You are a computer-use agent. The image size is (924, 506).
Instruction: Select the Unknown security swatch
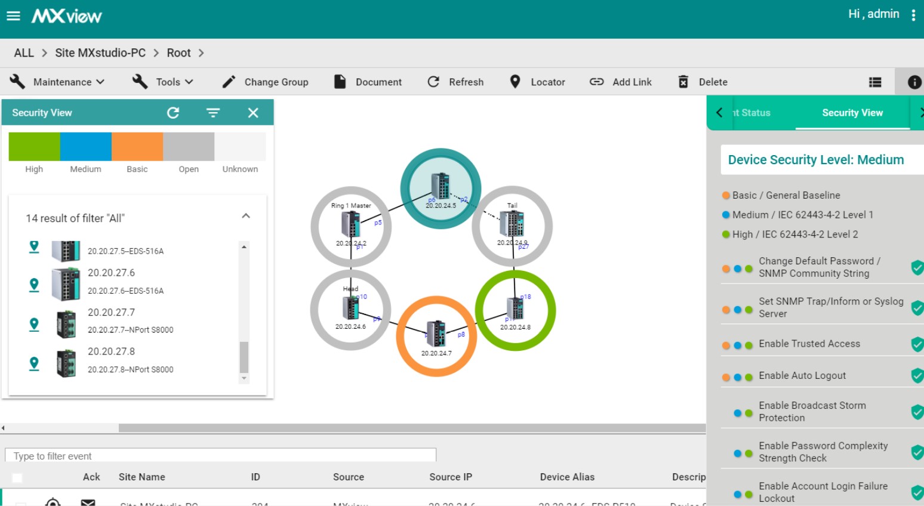tap(240, 147)
